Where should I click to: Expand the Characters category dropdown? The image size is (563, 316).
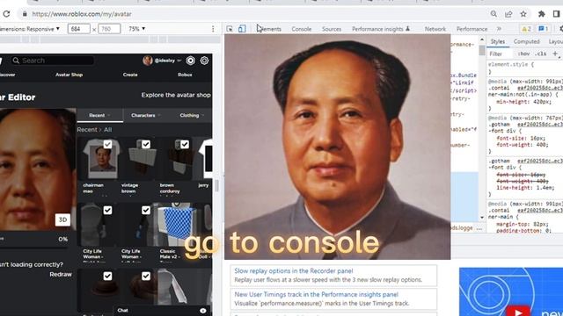tap(146, 115)
